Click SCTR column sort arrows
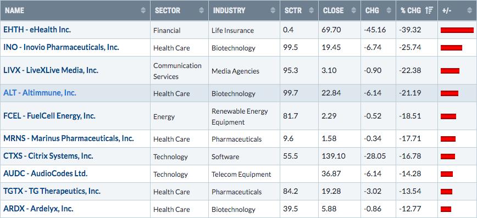The width and height of the screenshot is (477, 218). coord(311,10)
